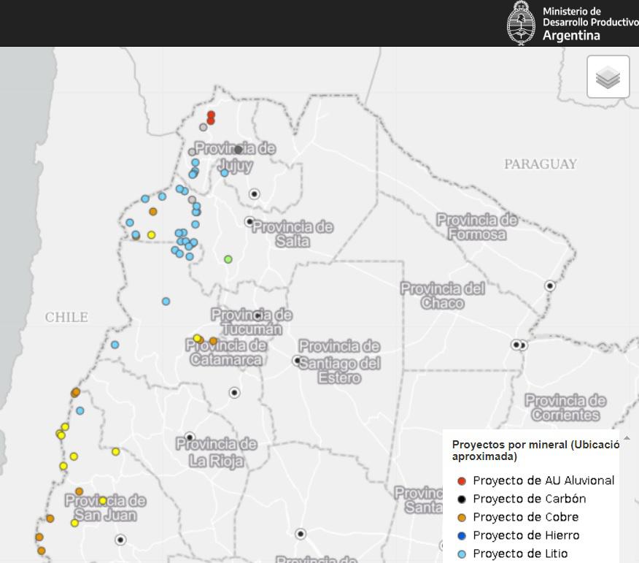This screenshot has height=563, width=639.
Task: Click the Provincia del Chaco map label
Action: tap(442, 296)
